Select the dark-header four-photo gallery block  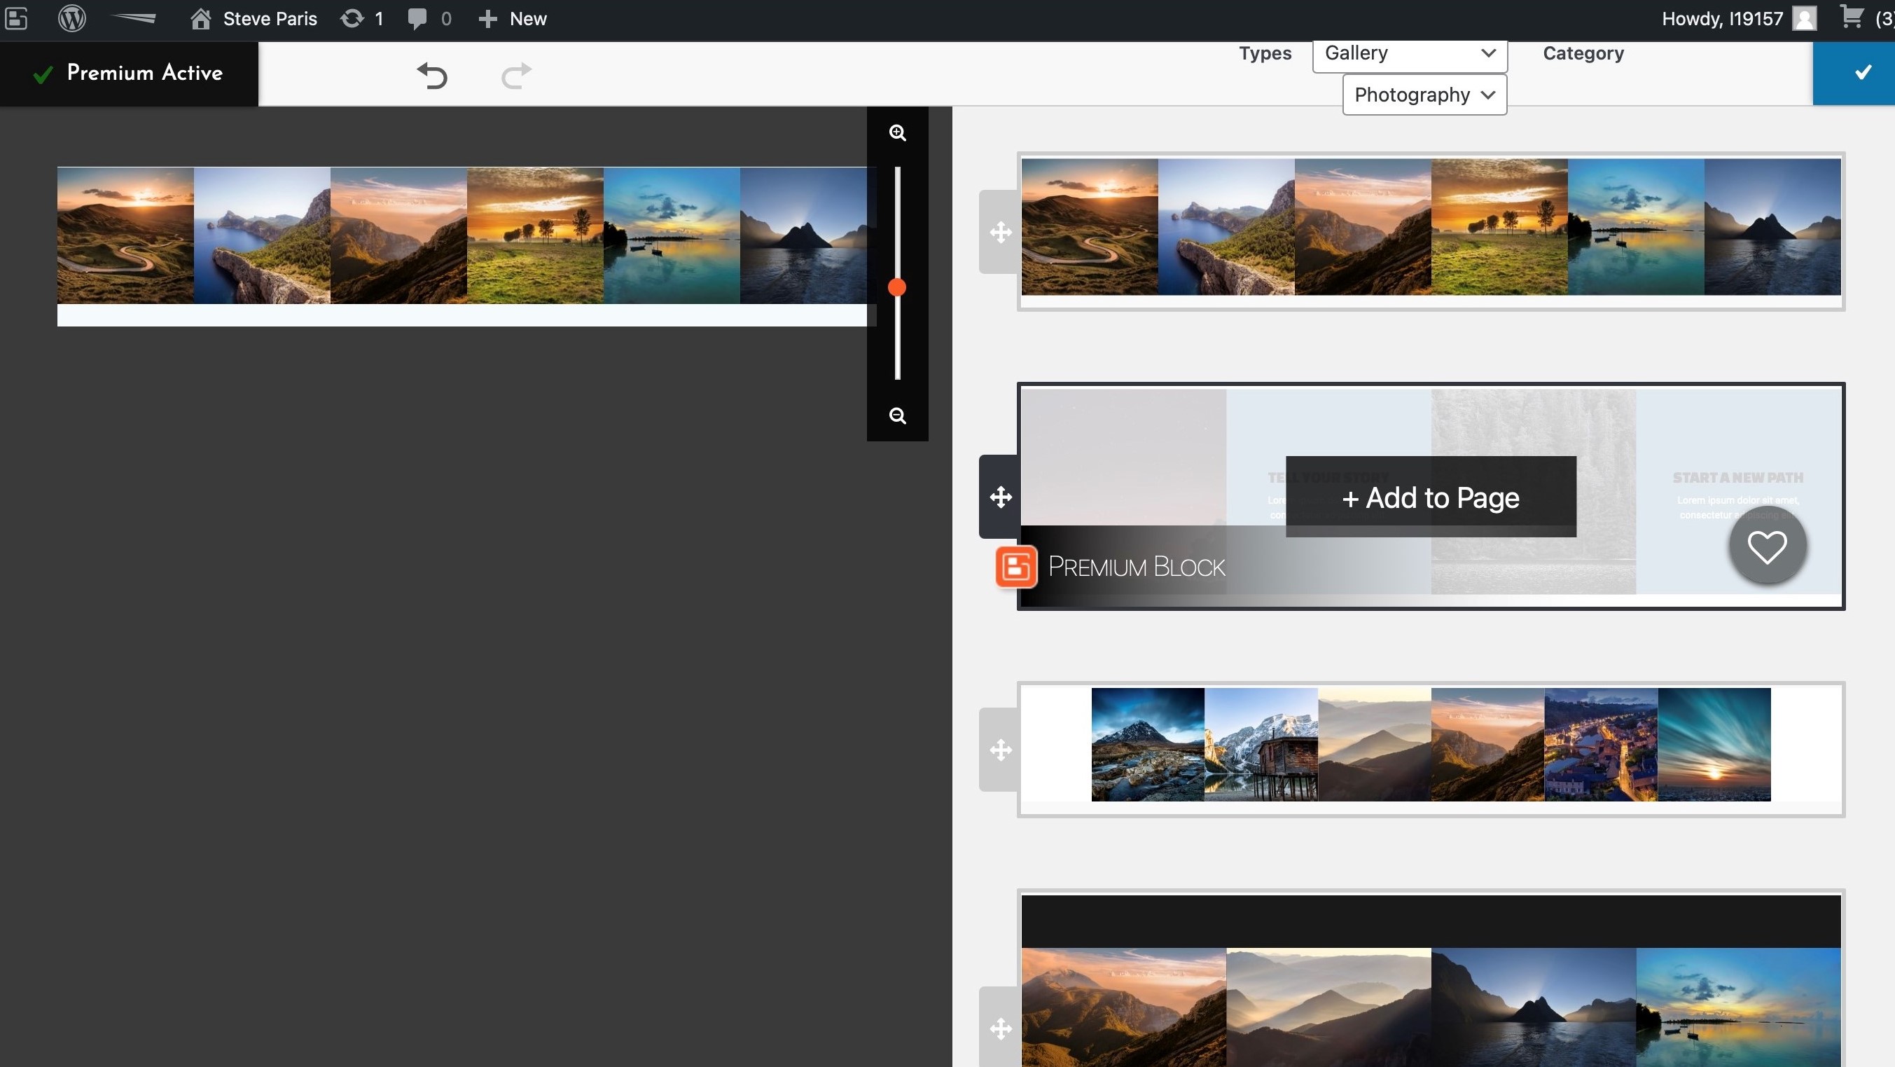point(1431,979)
